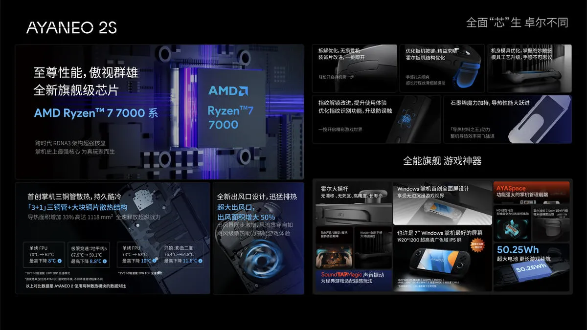
Task: Click the heading 至尊性能,傲视群雄
Action: click(86, 73)
